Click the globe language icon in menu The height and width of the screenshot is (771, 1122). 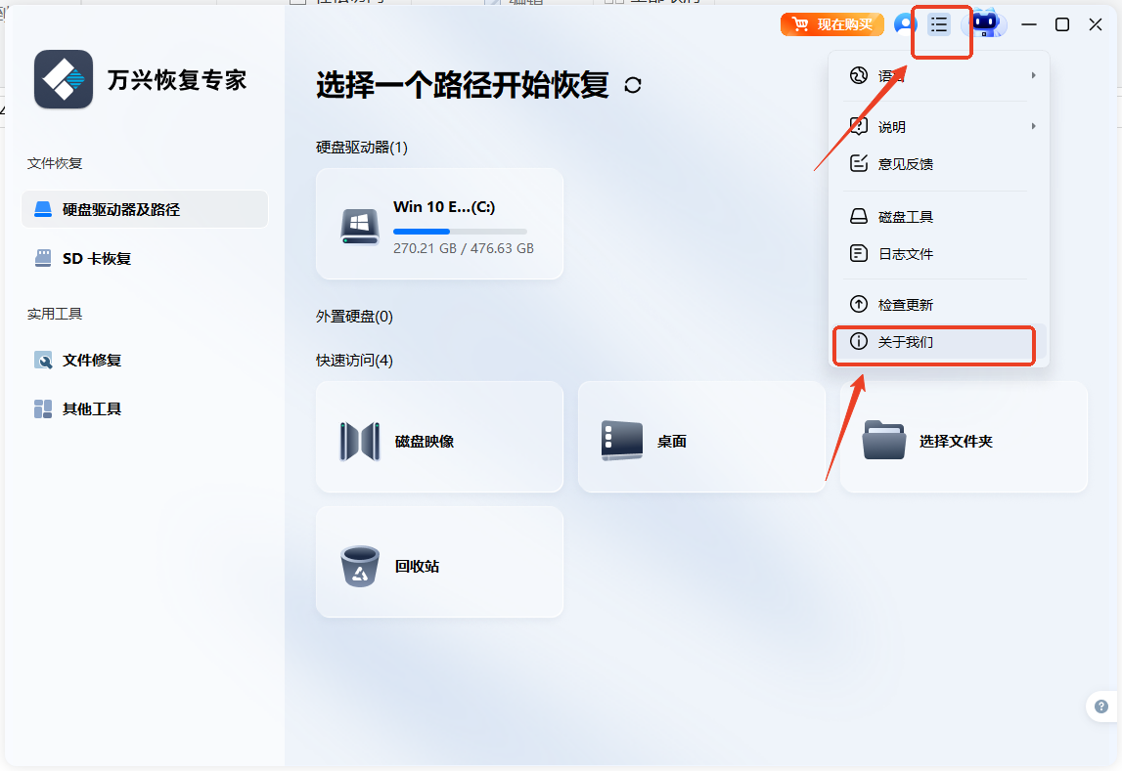[x=859, y=75]
